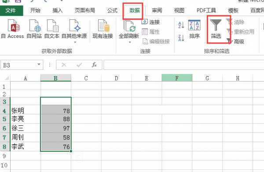Image resolution: width=264 pixels, height=172 pixels.
Task: Select cell with value 76
Action: (56, 146)
